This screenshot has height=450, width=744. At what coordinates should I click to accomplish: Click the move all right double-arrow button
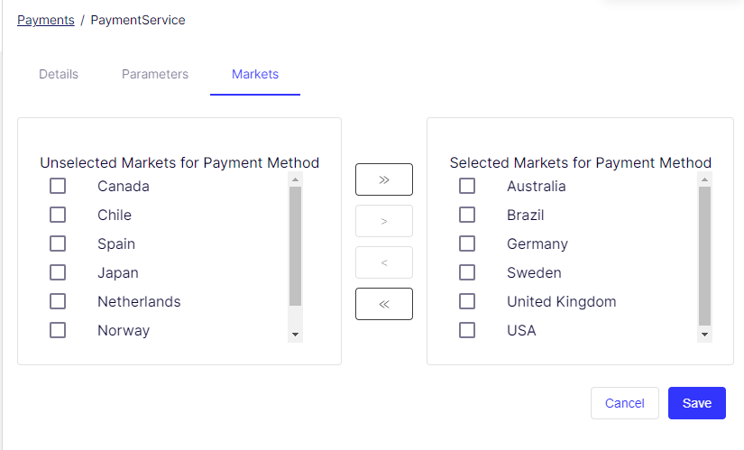pyautogui.click(x=384, y=179)
